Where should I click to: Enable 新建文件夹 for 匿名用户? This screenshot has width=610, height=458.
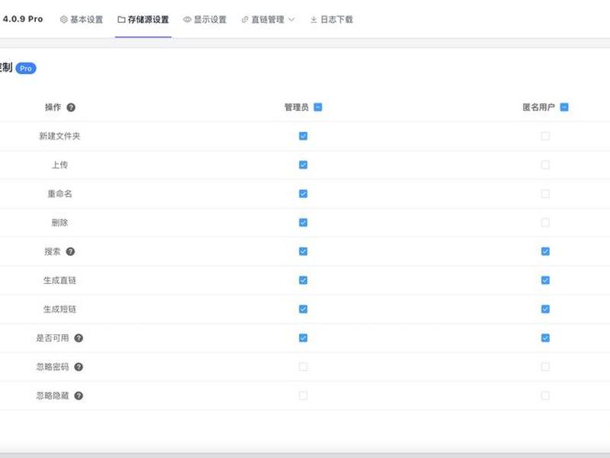pos(545,136)
